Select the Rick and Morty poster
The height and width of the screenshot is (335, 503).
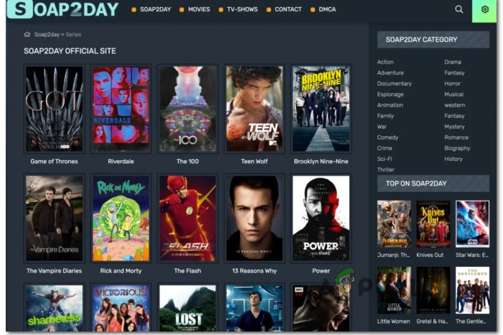coord(121,218)
